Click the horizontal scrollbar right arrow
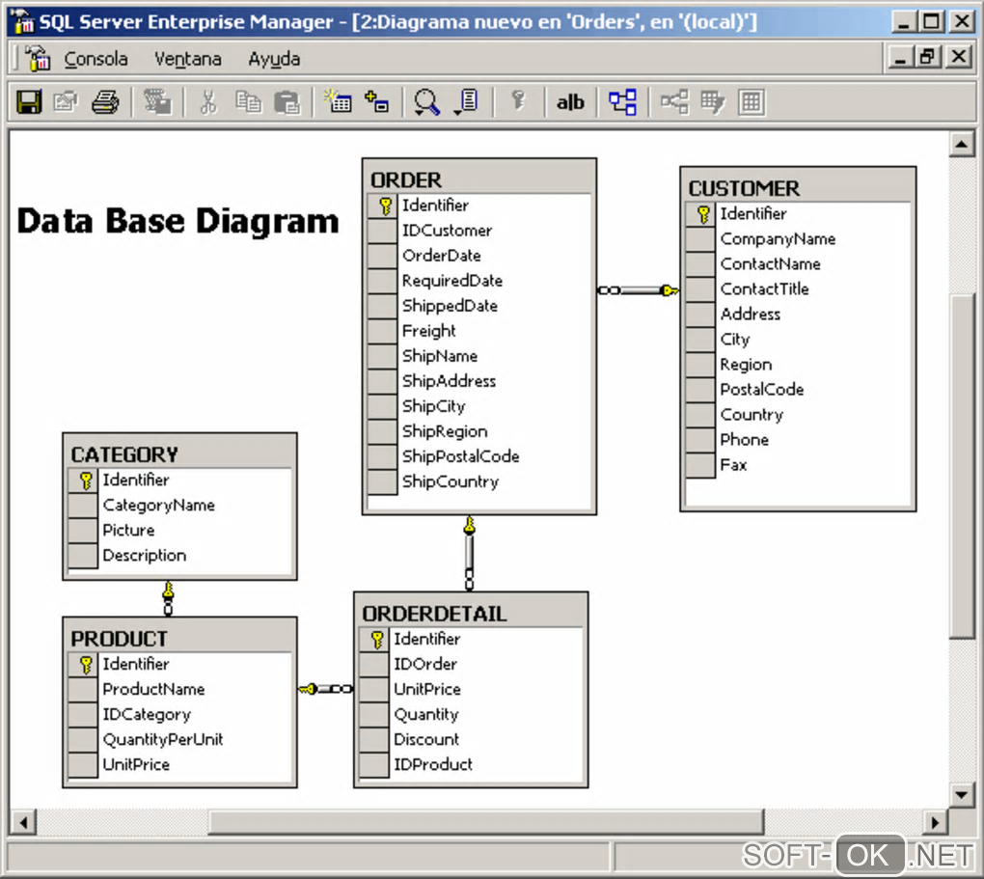Image resolution: width=984 pixels, height=879 pixels. pyautogui.click(x=935, y=822)
